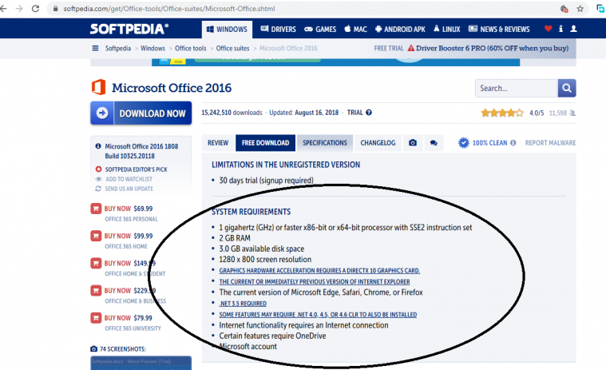The height and width of the screenshot is (370, 606).
Task: Switch to the Review tab
Action: point(218,143)
